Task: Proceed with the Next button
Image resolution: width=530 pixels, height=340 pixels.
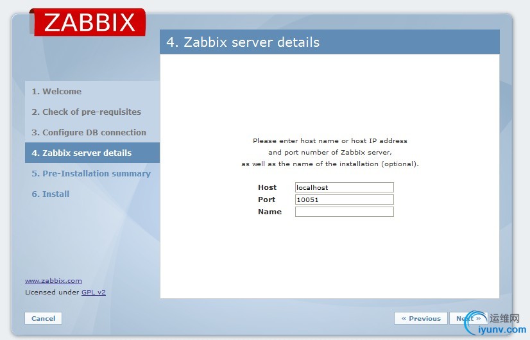Action: (468, 318)
